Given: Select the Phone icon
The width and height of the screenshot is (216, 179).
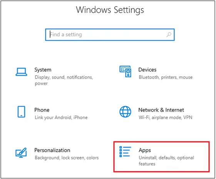Looking at the screenshot, I should 21,112.
